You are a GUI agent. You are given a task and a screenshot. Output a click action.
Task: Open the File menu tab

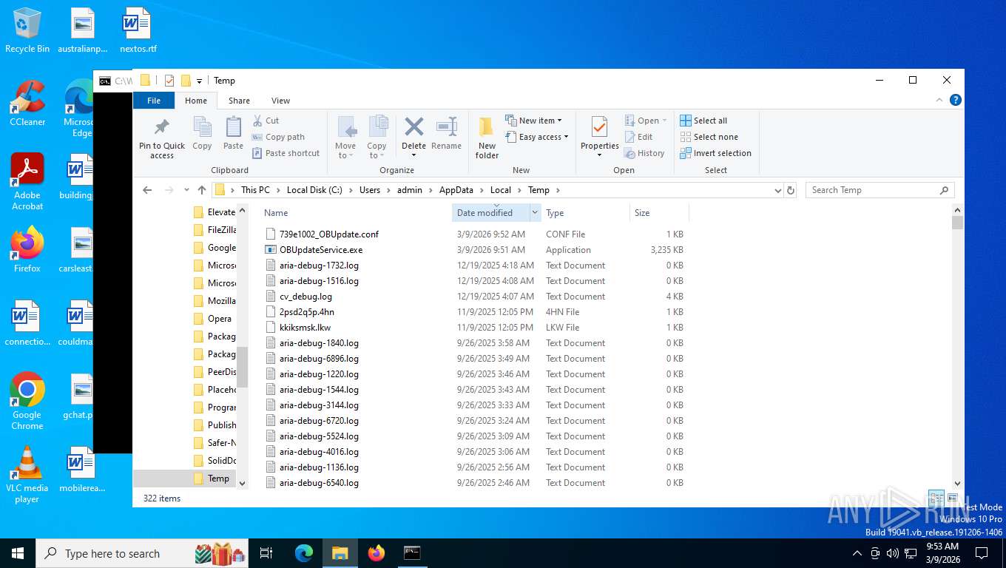coord(154,101)
